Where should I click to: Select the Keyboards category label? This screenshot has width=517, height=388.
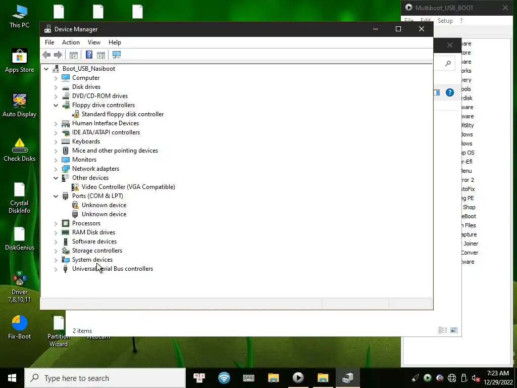click(x=86, y=141)
